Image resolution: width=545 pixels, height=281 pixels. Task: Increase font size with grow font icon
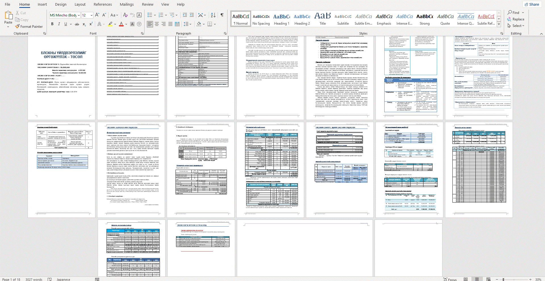click(x=97, y=15)
